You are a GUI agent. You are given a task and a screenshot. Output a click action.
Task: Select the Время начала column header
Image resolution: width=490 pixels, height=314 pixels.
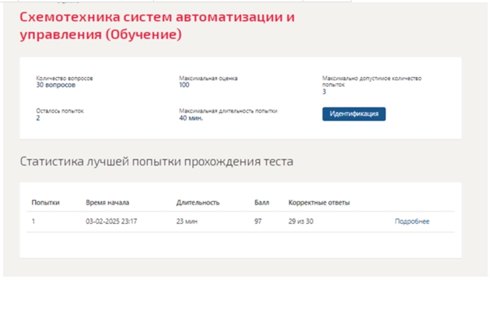click(x=107, y=203)
